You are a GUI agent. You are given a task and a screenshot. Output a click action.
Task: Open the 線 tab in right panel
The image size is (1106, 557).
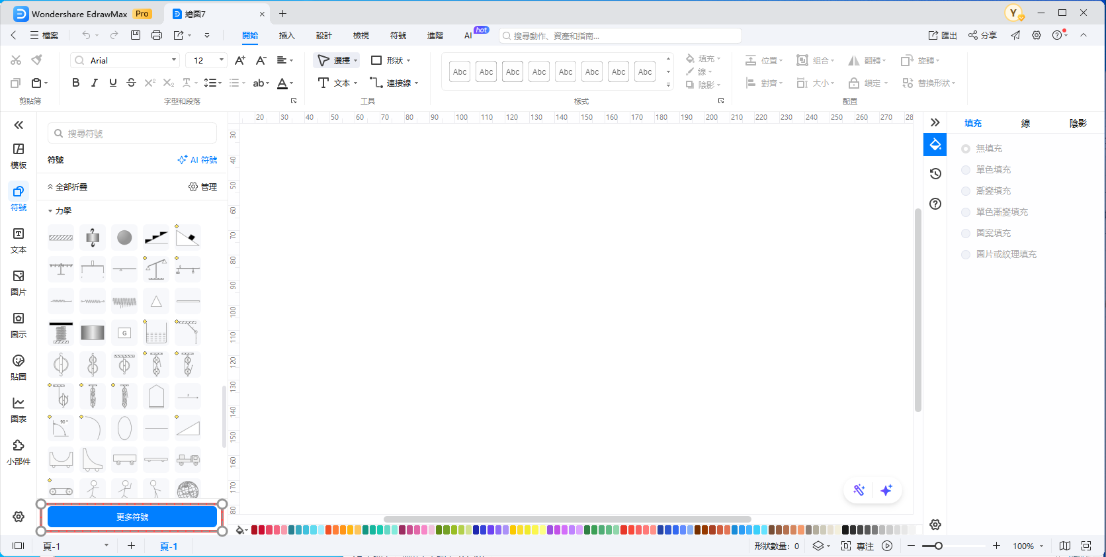coord(1025,123)
